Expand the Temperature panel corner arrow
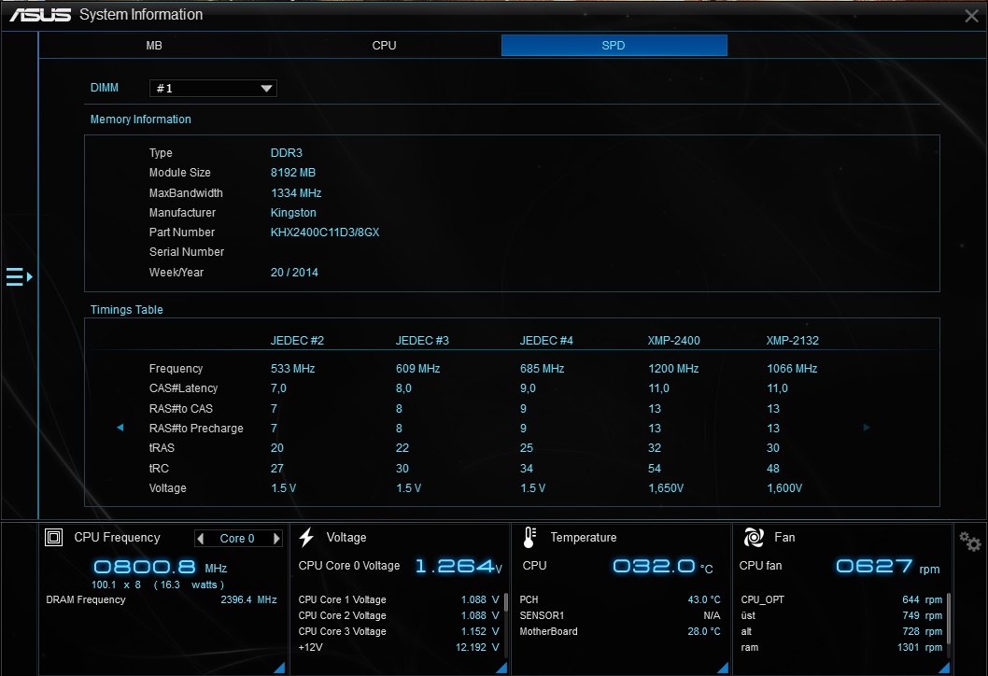 tap(722, 667)
